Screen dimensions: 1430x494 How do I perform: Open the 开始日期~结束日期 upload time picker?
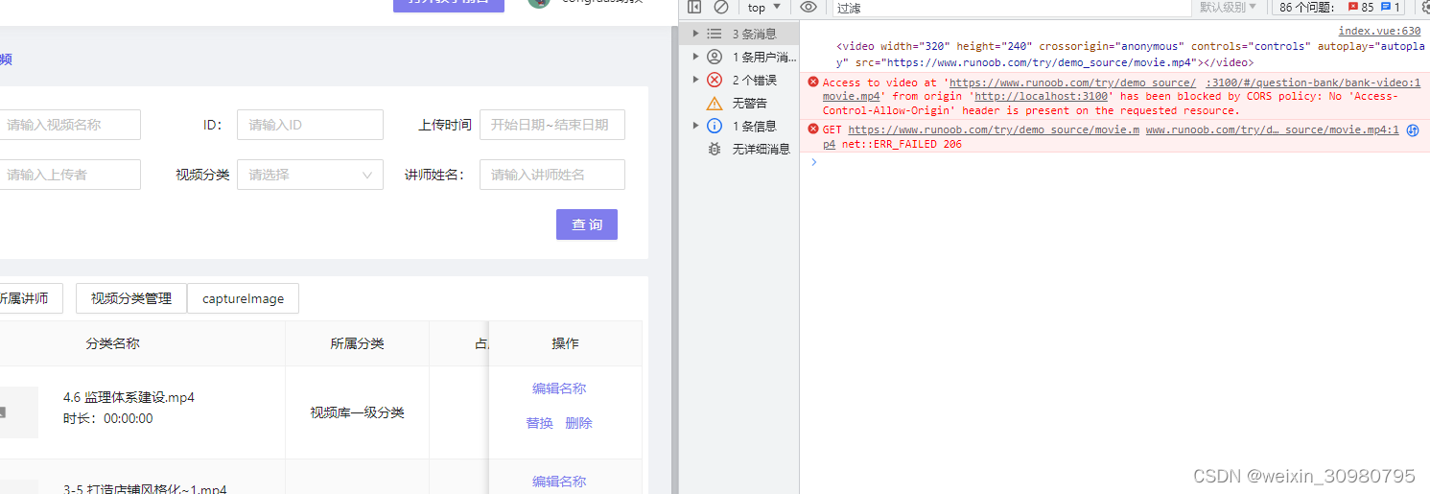point(552,125)
